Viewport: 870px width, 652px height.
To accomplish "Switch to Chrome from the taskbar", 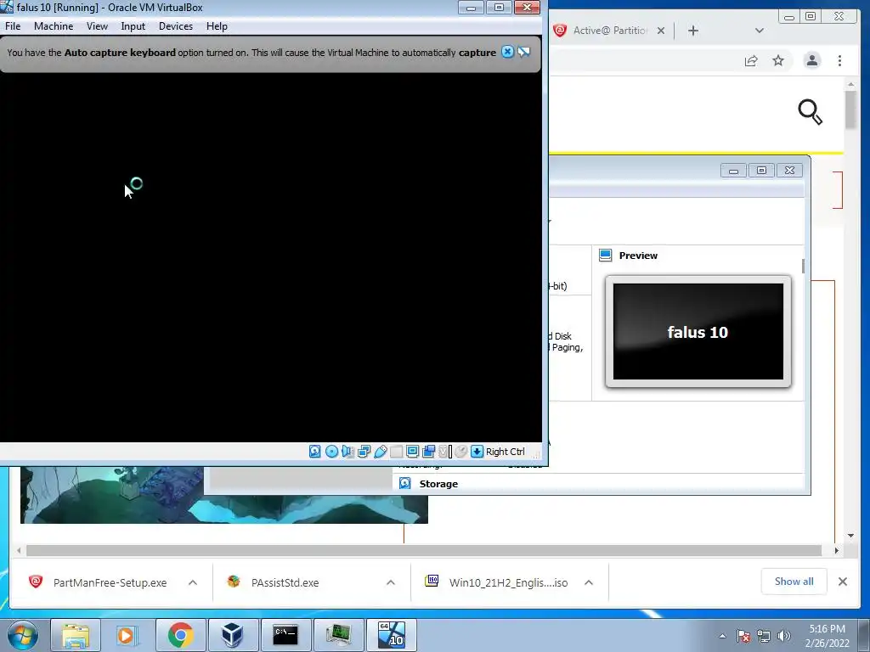I will tap(180, 635).
